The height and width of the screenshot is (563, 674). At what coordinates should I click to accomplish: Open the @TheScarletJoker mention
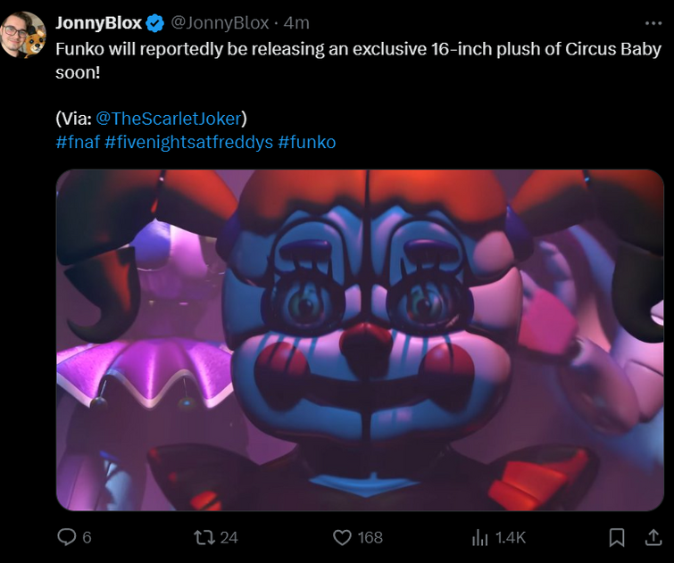pos(170,118)
